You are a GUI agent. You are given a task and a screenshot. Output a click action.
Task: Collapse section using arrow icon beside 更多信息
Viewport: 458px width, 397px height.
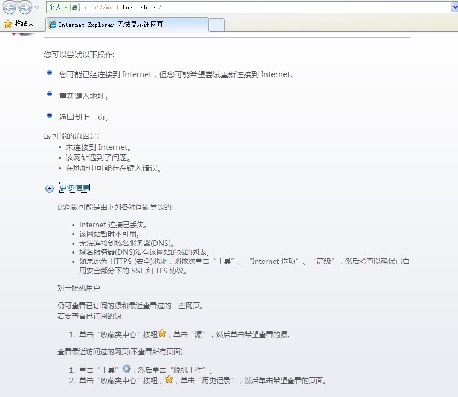click(x=49, y=188)
